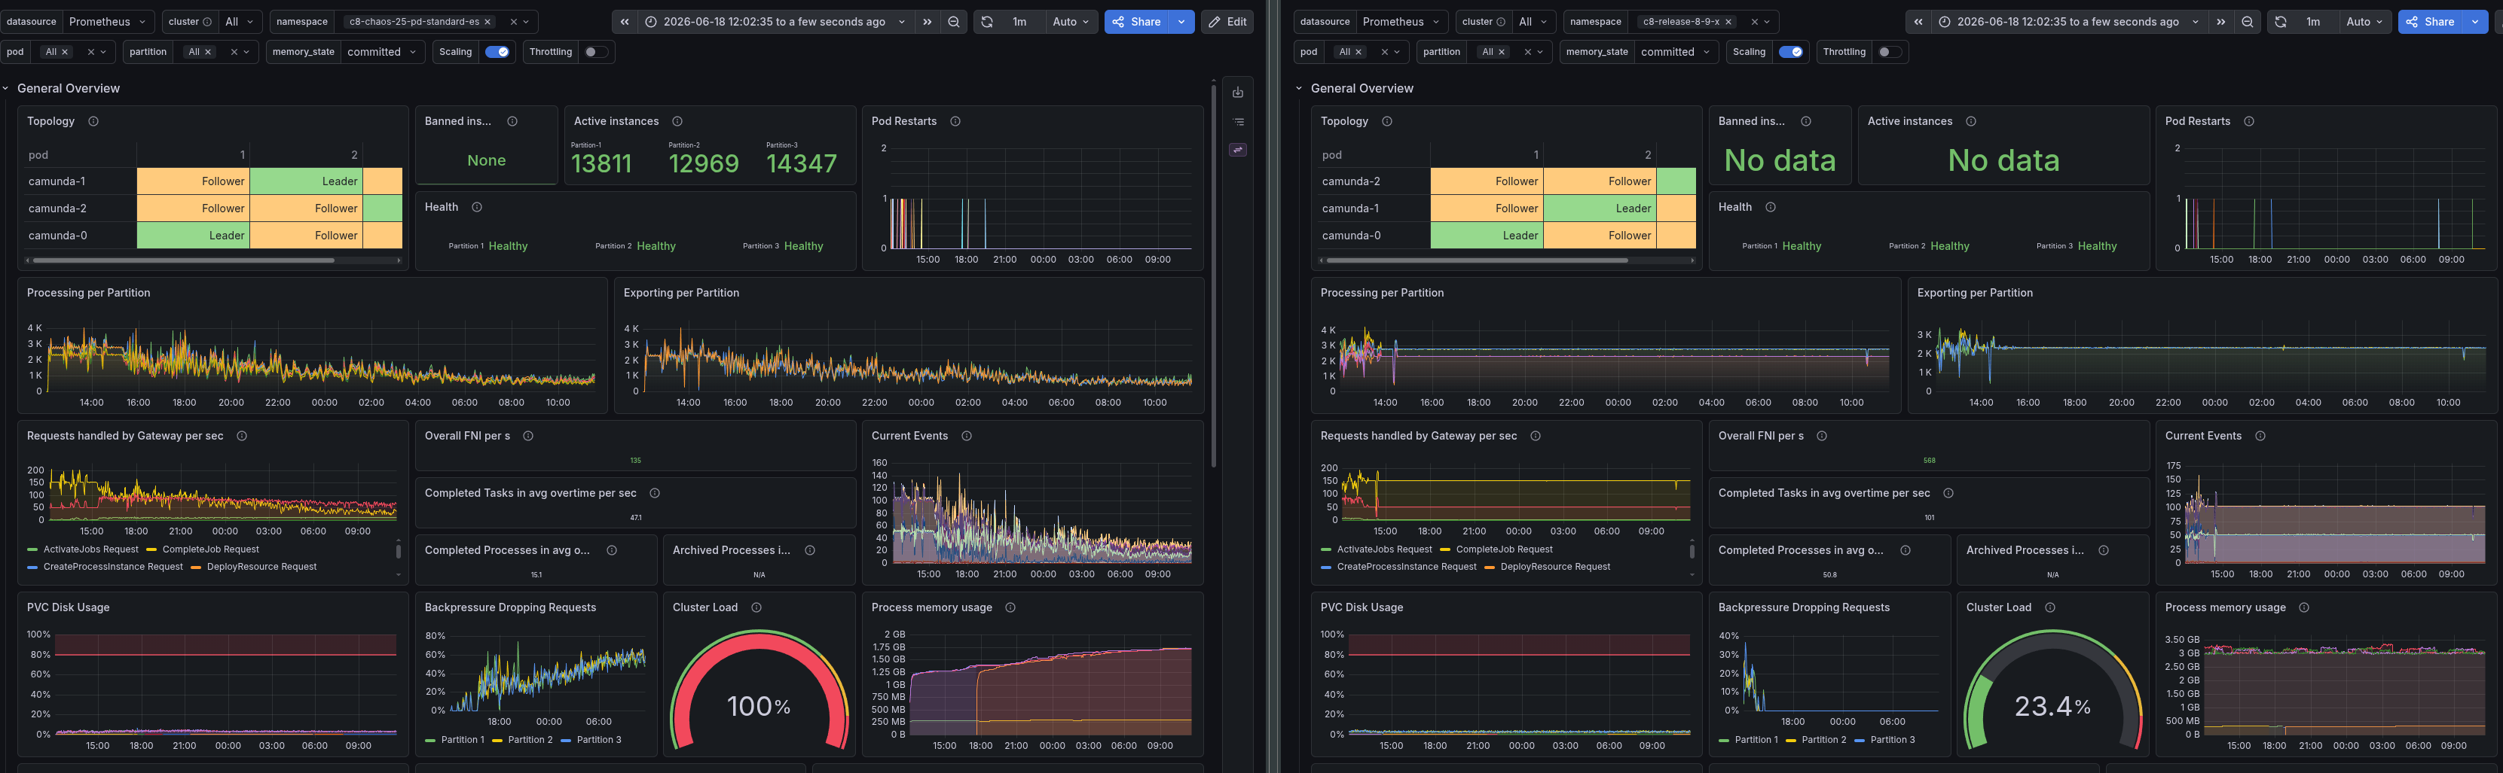Show info for the 100% Cluster Load panel
2503x773 pixels.
click(756, 607)
